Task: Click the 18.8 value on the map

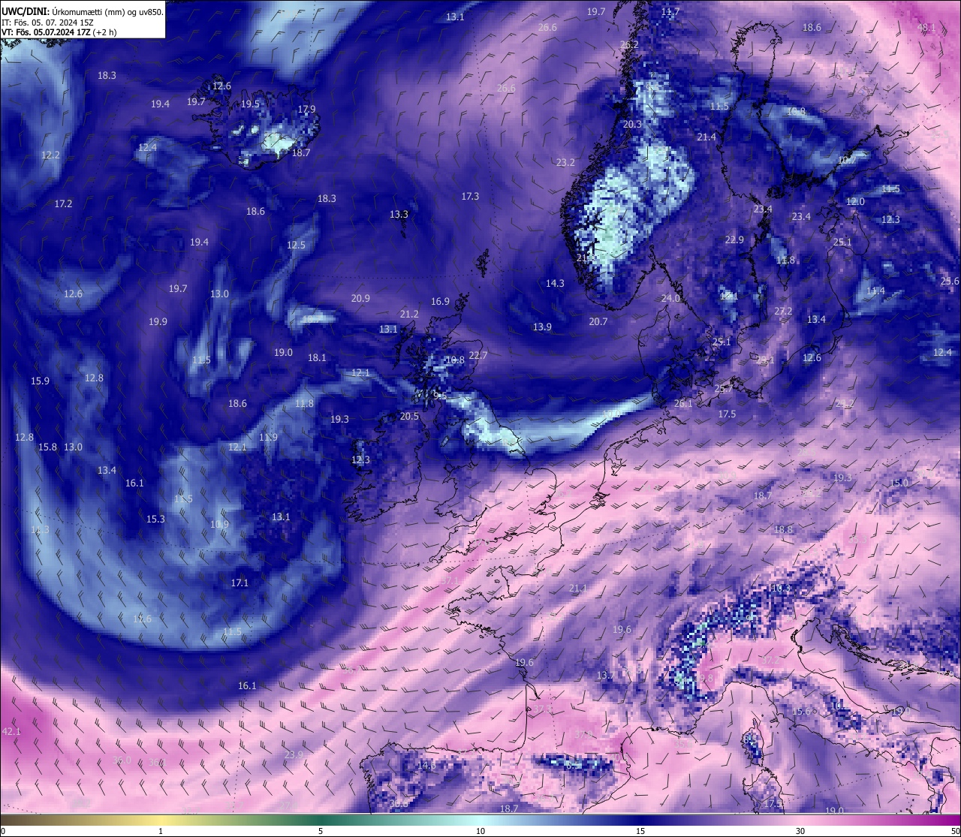Action: (x=783, y=530)
